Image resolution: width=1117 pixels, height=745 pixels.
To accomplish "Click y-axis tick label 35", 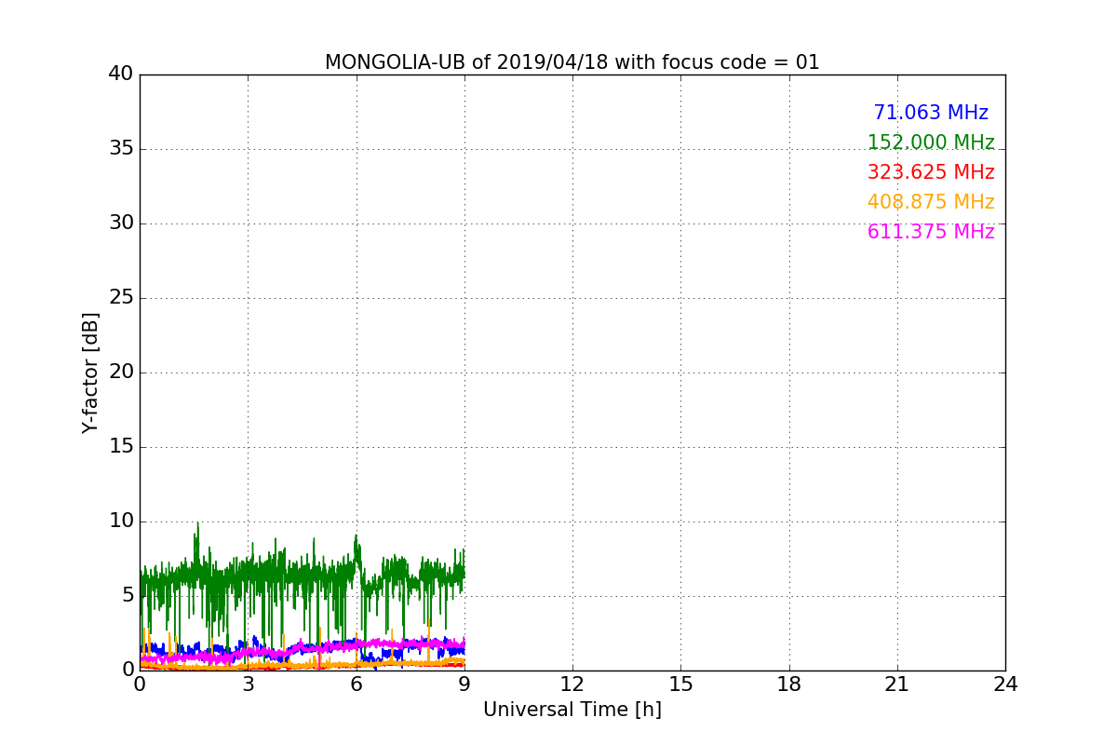I will pos(121,149).
